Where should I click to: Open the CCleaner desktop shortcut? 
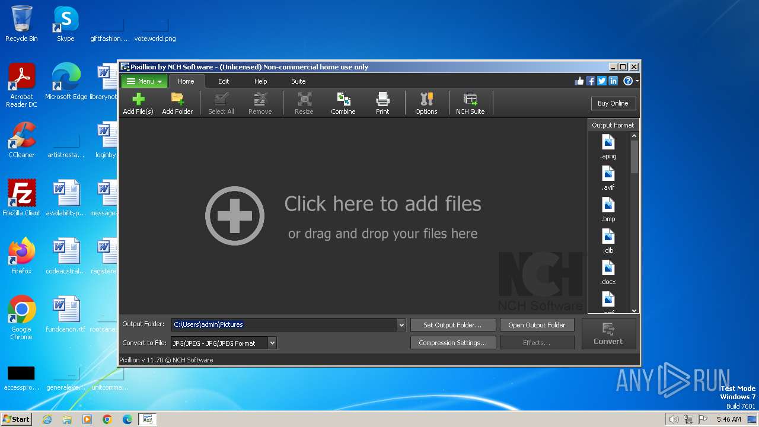21,139
